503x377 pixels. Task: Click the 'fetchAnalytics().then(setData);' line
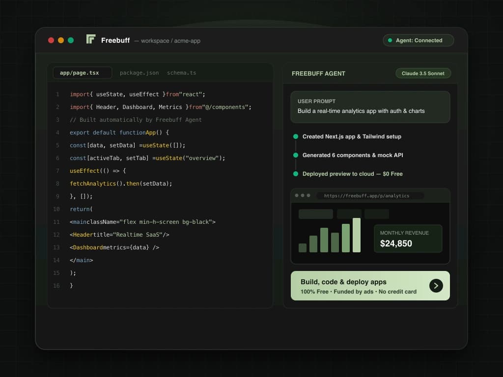pos(121,184)
